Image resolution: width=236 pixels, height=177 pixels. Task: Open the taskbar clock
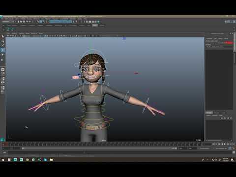coord(226,160)
